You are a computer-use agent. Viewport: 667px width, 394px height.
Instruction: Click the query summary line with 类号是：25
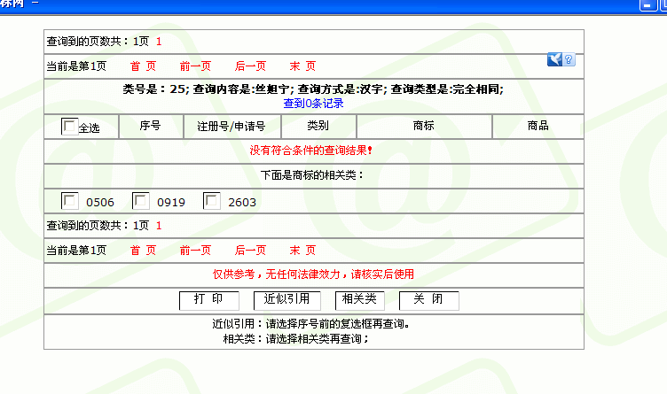pyautogui.click(x=313, y=89)
